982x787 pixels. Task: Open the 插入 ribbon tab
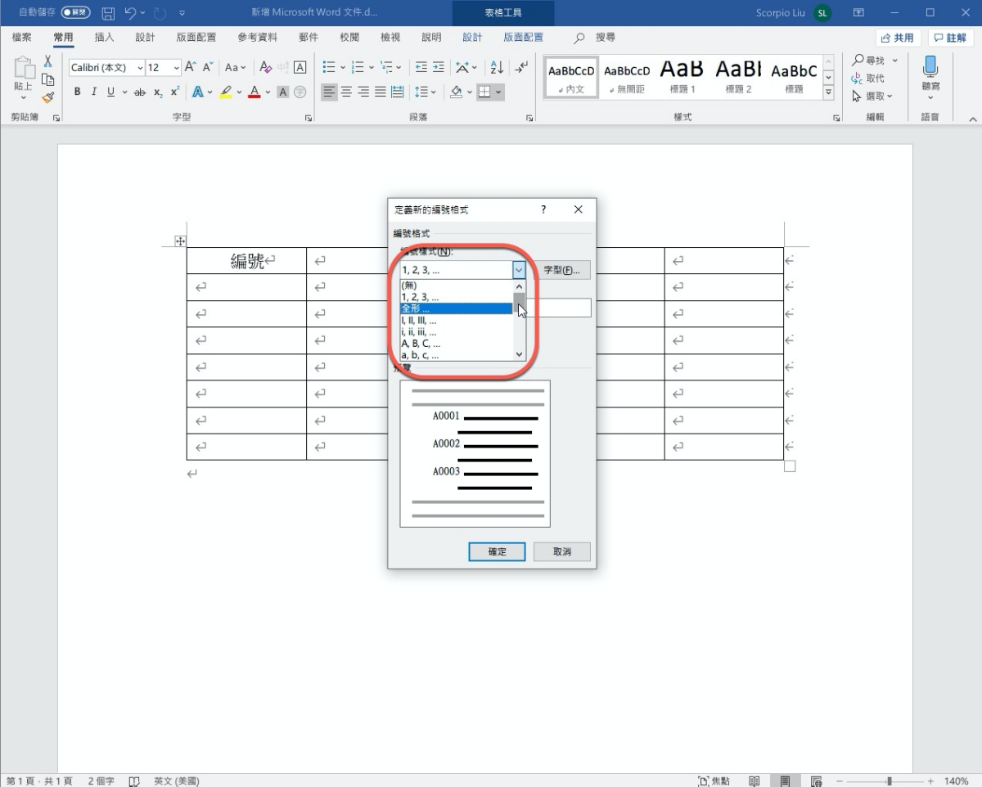click(x=104, y=38)
